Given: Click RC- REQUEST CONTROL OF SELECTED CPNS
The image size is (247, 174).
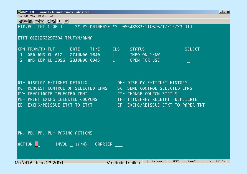Looking at the screenshot, I should pos(62,88).
